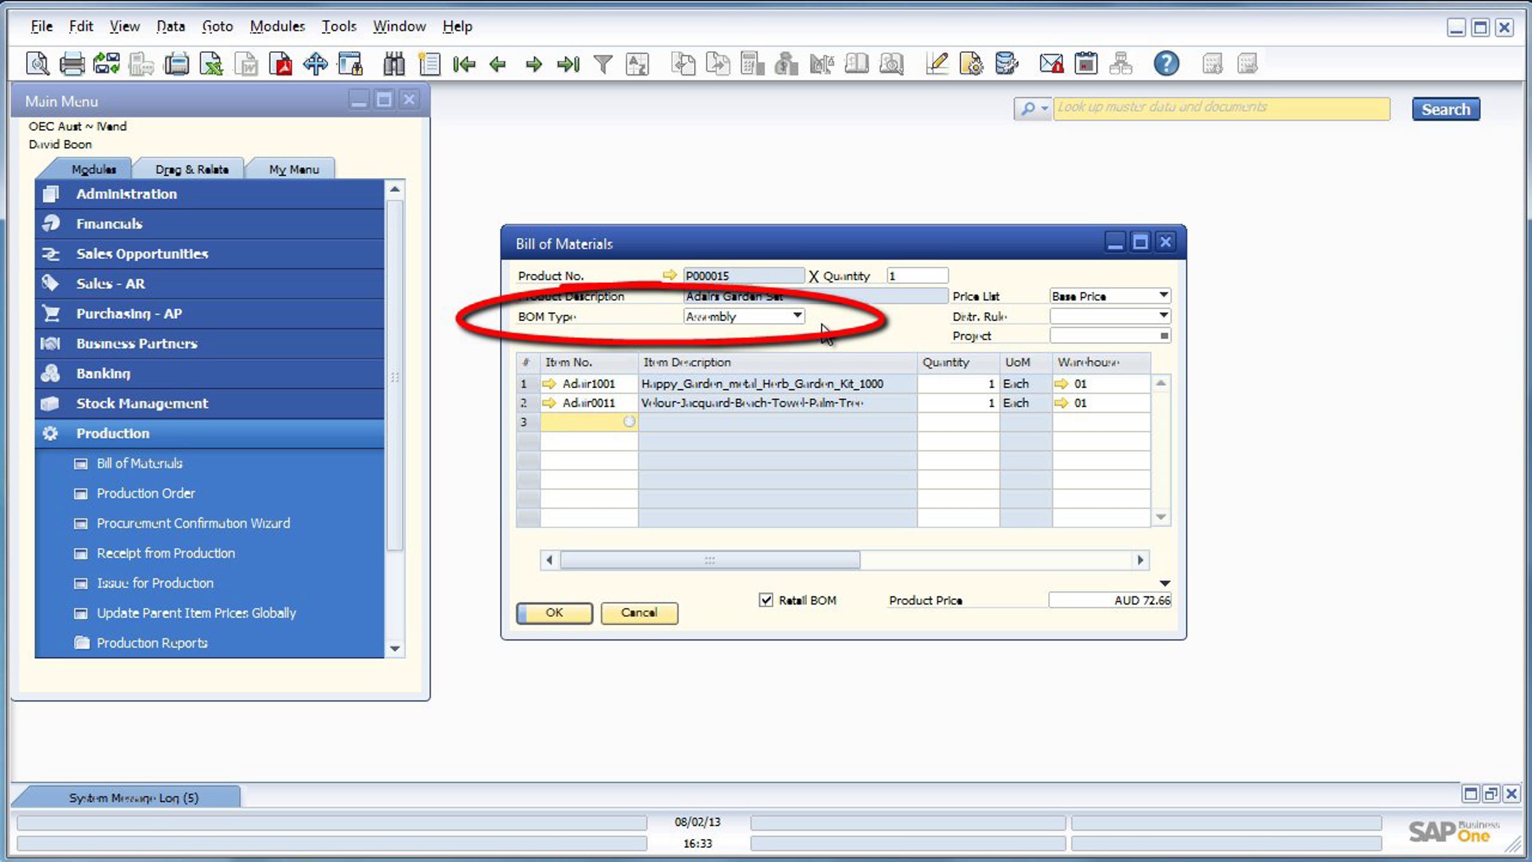Click the Print icon in toolbar
This screenshot has height=862, width=1532.
coord(71,64)
